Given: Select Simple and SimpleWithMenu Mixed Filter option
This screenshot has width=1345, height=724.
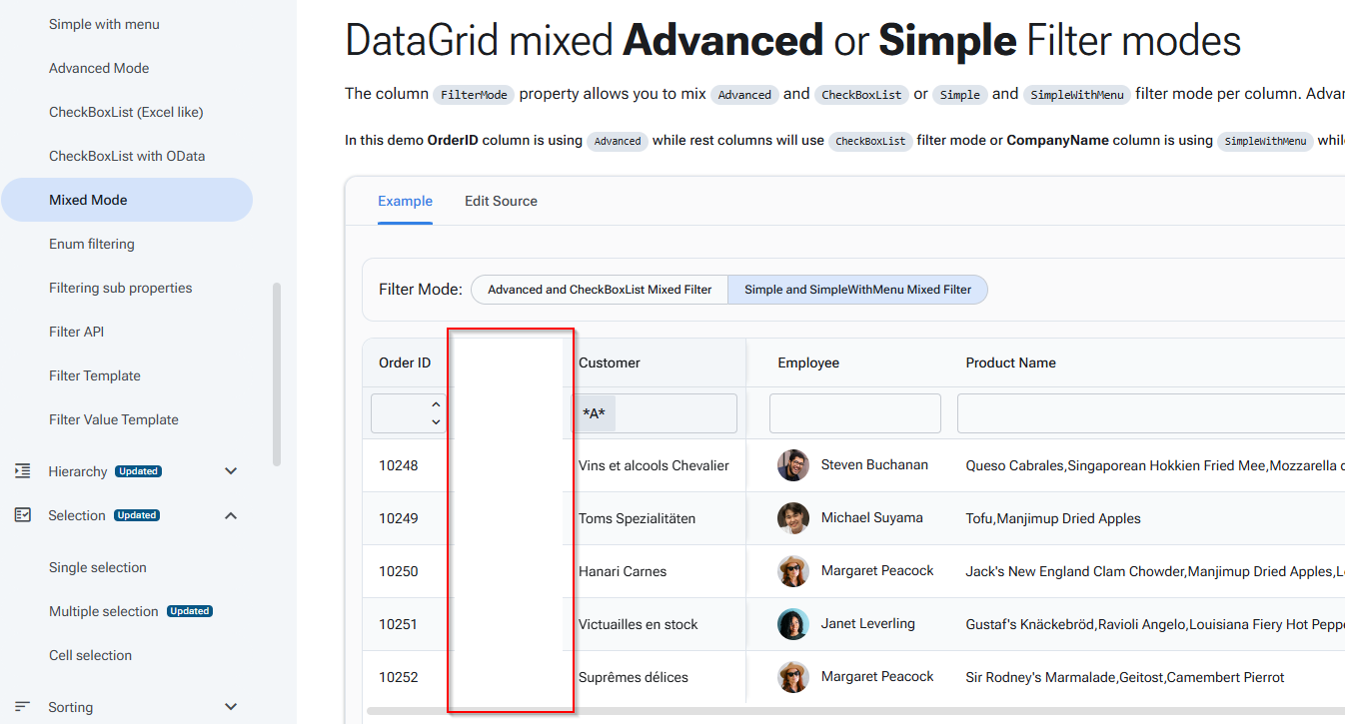Looking at the screenshot, I should (857, 290).
